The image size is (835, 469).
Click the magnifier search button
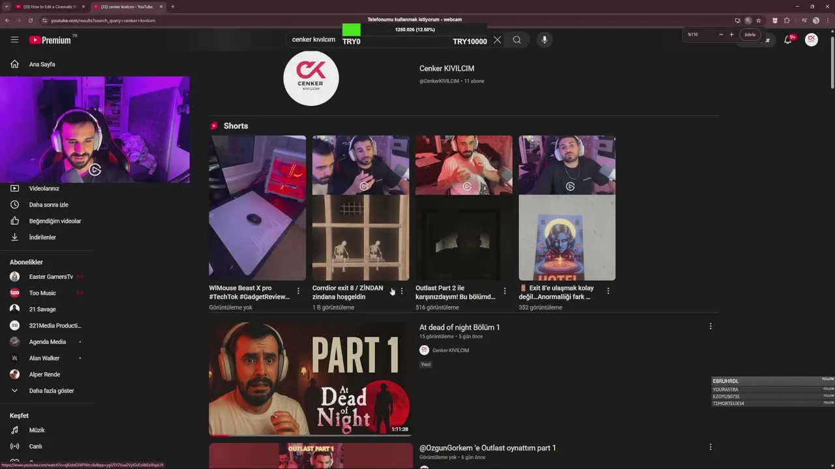coord(517,40)
